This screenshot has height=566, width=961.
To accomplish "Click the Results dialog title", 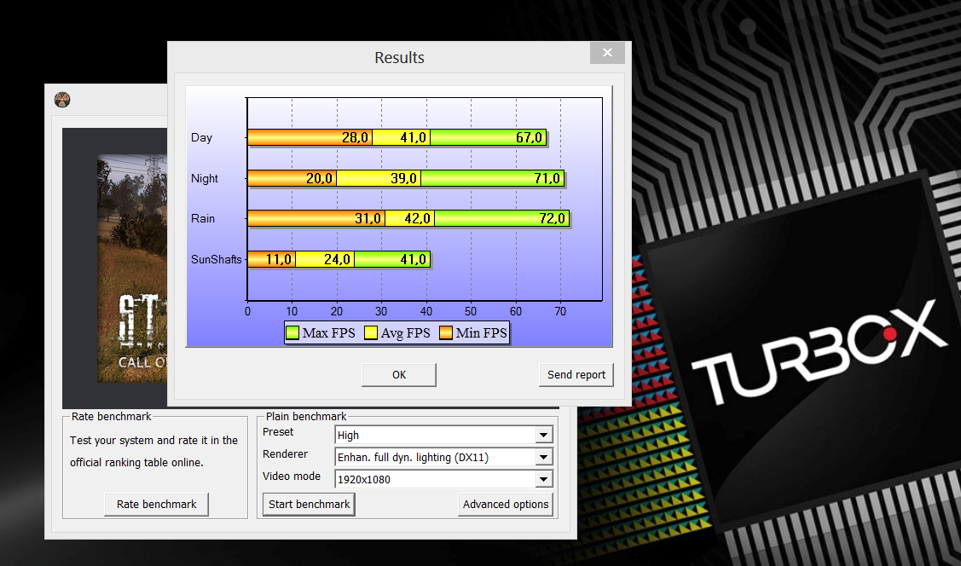I will coord(400,58).
